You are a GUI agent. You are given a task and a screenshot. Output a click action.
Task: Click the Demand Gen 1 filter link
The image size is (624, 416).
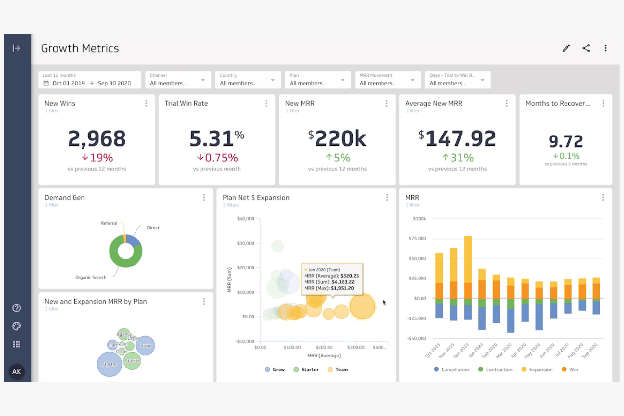52,205
